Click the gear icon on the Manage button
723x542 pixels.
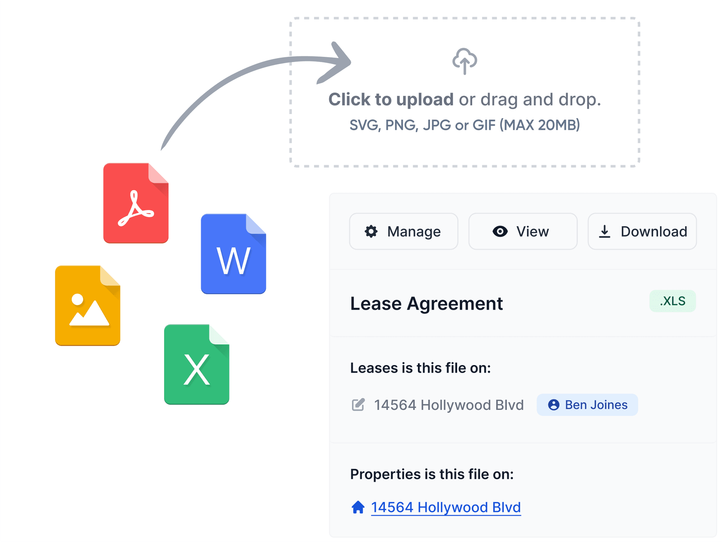pyautogui.click(x=371, y=231)
